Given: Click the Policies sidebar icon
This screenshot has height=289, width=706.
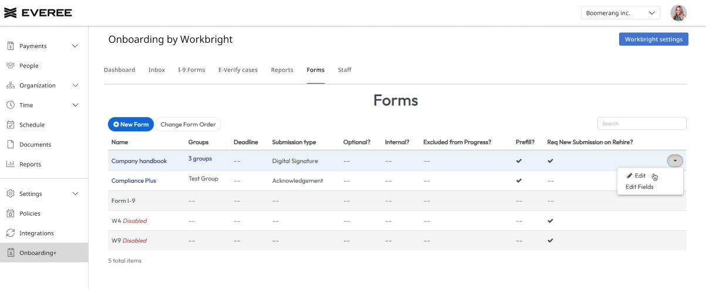Looking at the screenshot, I should coord(11,213).
